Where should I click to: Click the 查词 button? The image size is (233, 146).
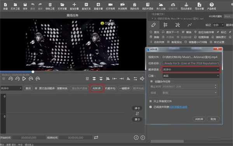28,88
